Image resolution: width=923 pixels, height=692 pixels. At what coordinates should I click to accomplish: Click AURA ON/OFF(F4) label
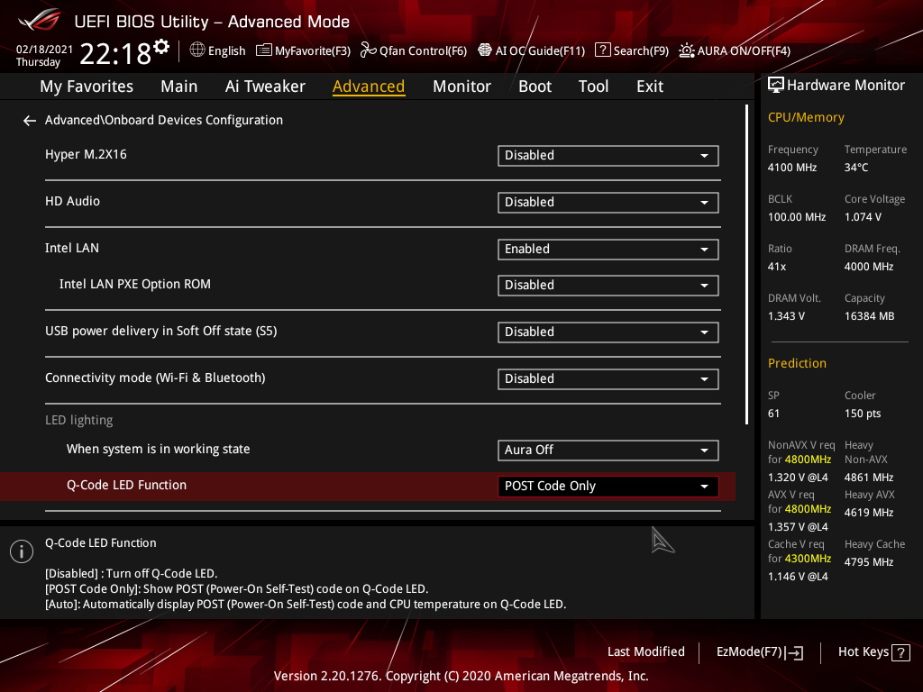click(x=744, y=51)
